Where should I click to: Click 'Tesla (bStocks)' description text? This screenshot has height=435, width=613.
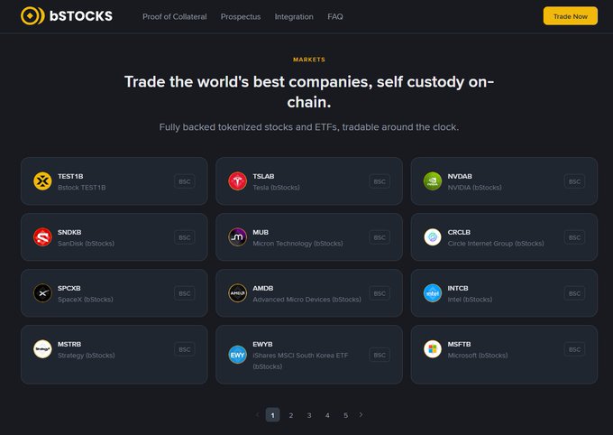(x=276, y=188)
